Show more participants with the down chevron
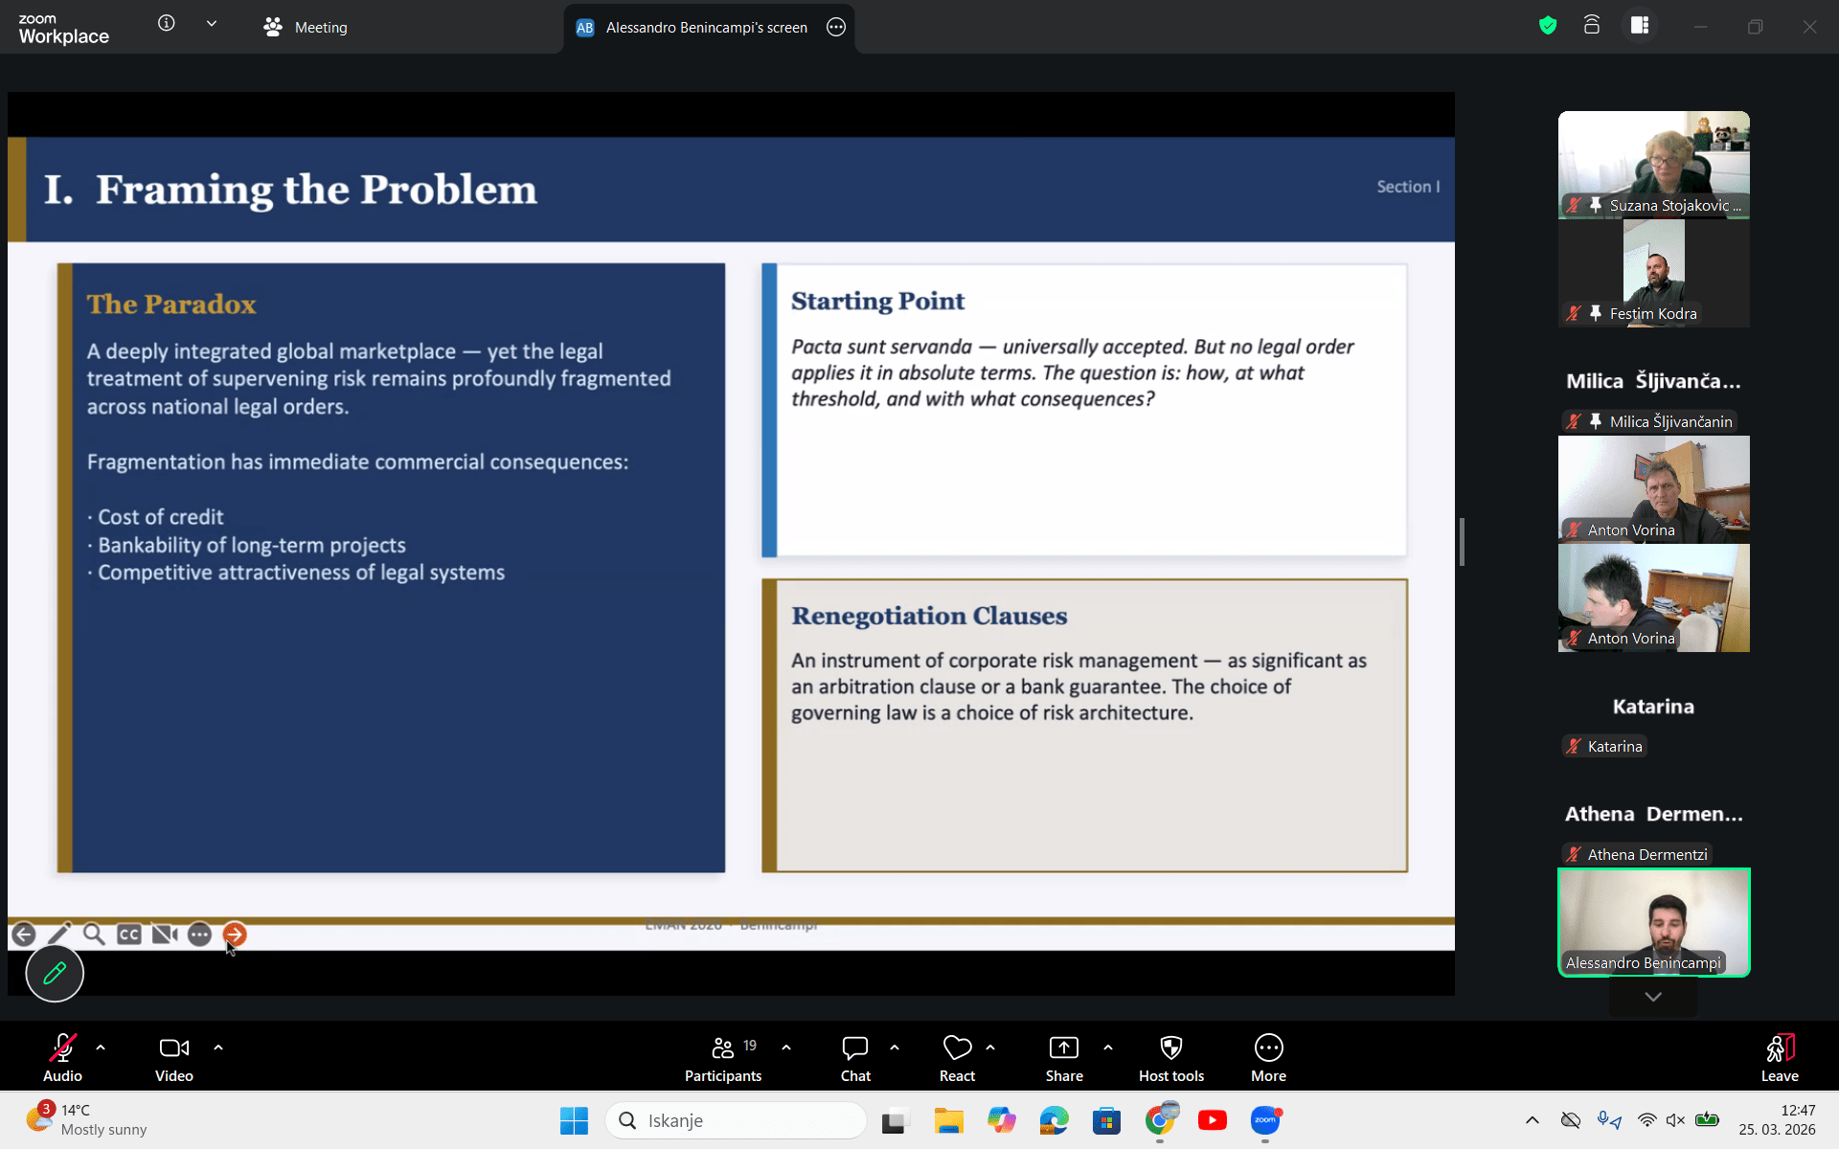This screenshot has height=1149, width=1839. pos(1653,997)
